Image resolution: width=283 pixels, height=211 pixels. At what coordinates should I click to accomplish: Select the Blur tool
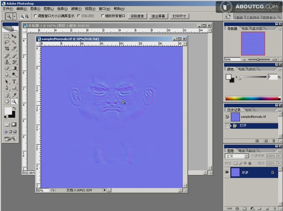click(7, 74)
